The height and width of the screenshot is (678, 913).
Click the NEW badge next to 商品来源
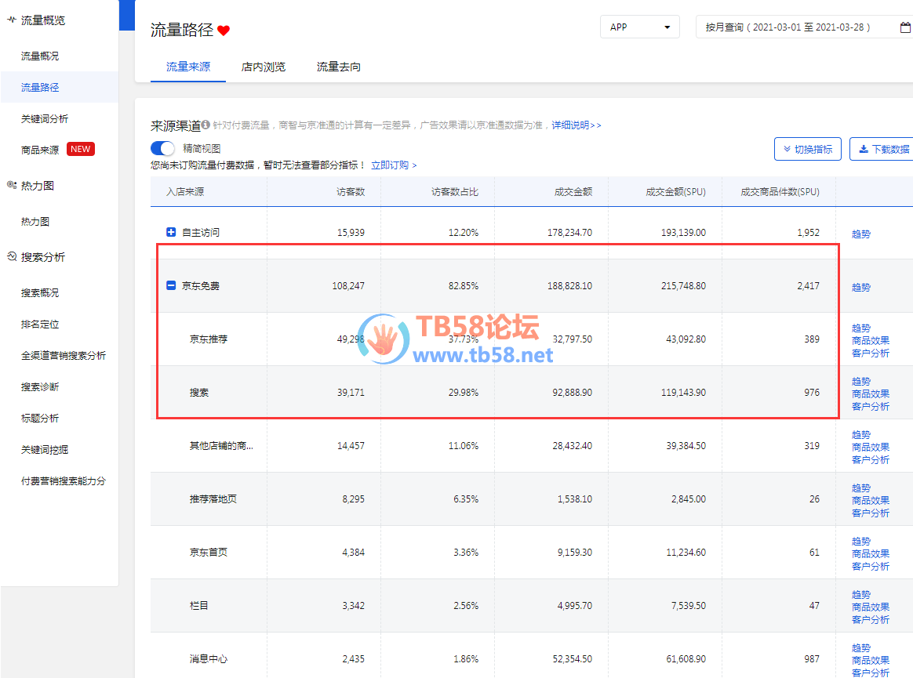pos(81,149)
